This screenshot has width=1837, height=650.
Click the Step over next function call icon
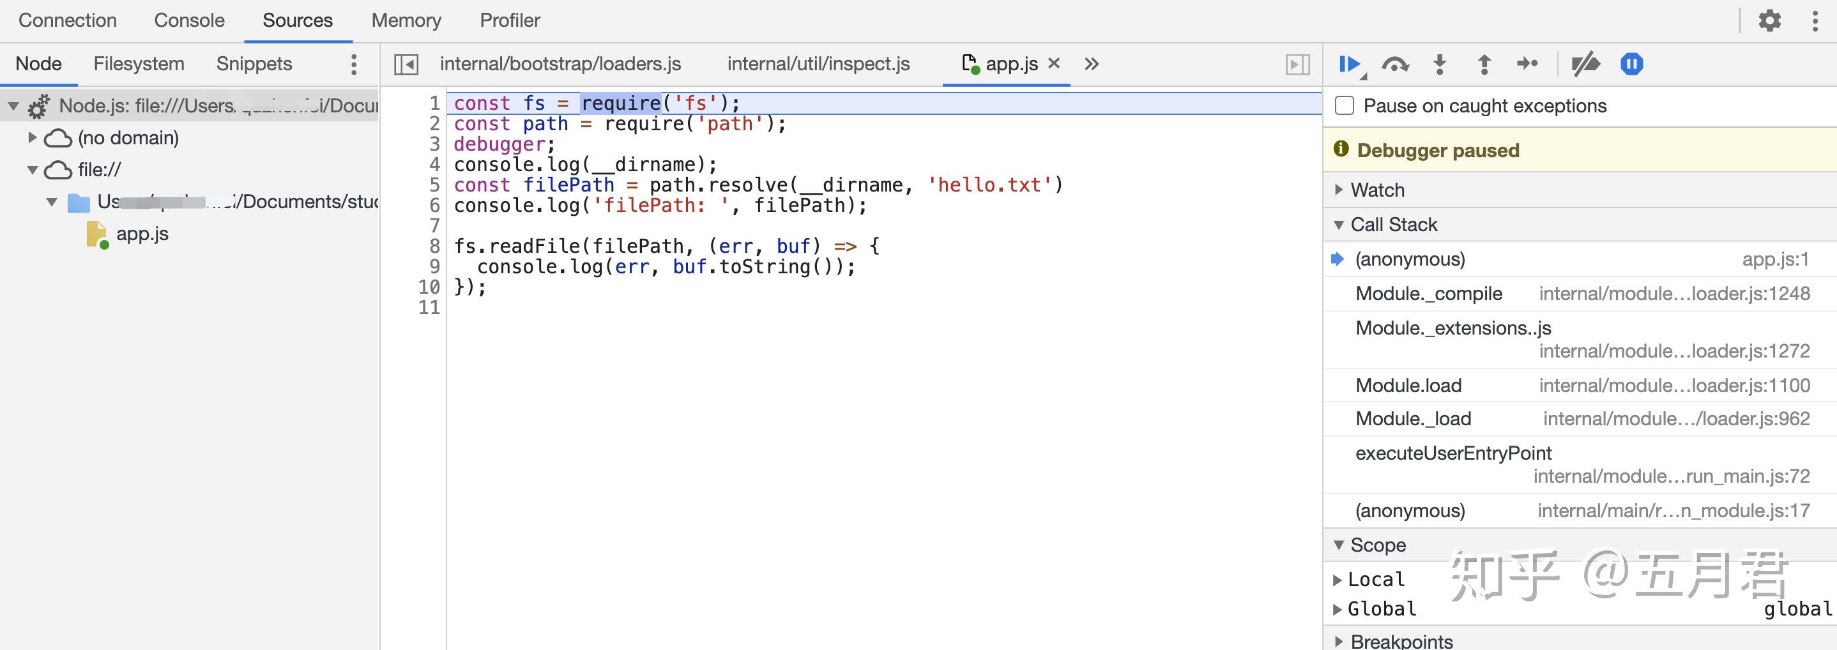pos(1395,63)
